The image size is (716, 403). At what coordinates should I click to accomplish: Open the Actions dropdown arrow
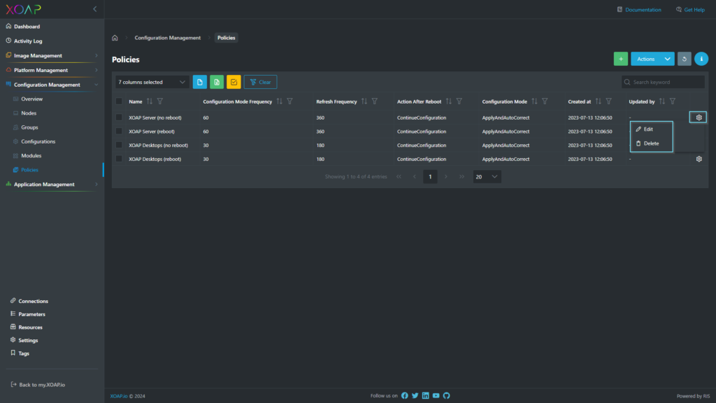pyautogui.click(x=667, y=59)
